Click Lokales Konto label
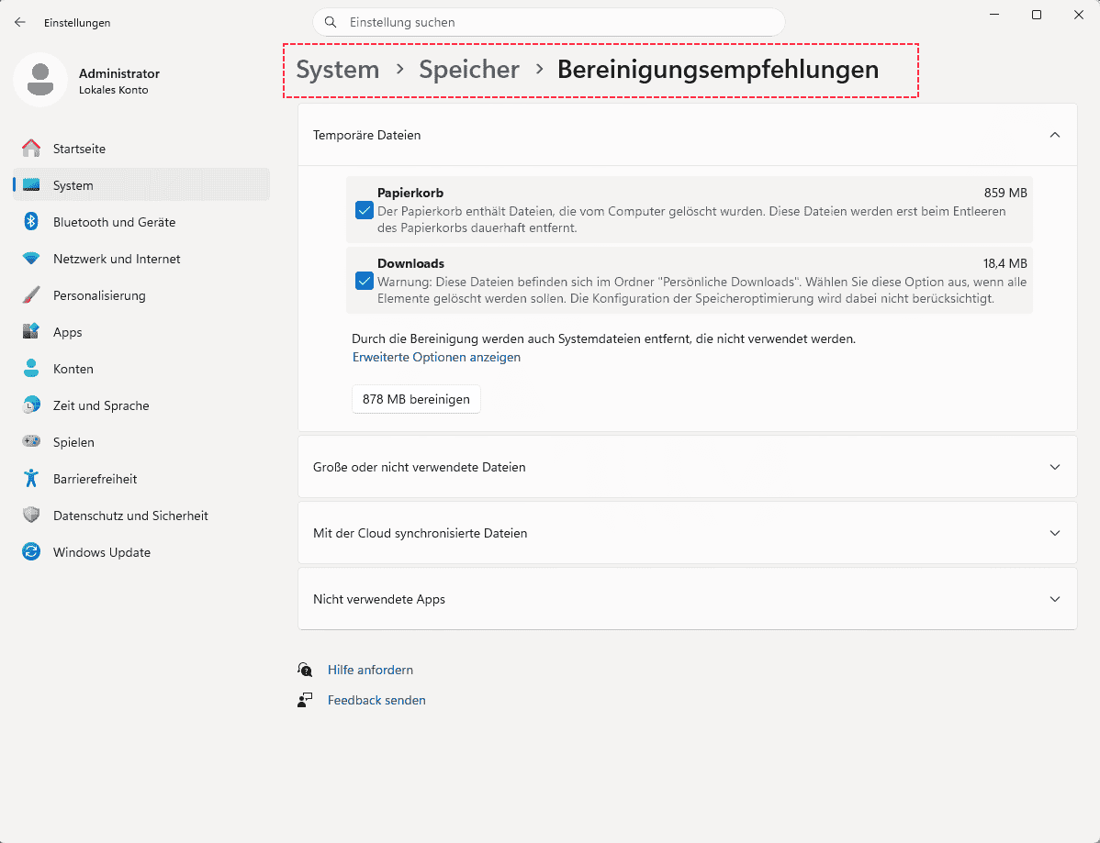Image resolution: width=1100 pixels, height=843 pixels. point(114,90)
